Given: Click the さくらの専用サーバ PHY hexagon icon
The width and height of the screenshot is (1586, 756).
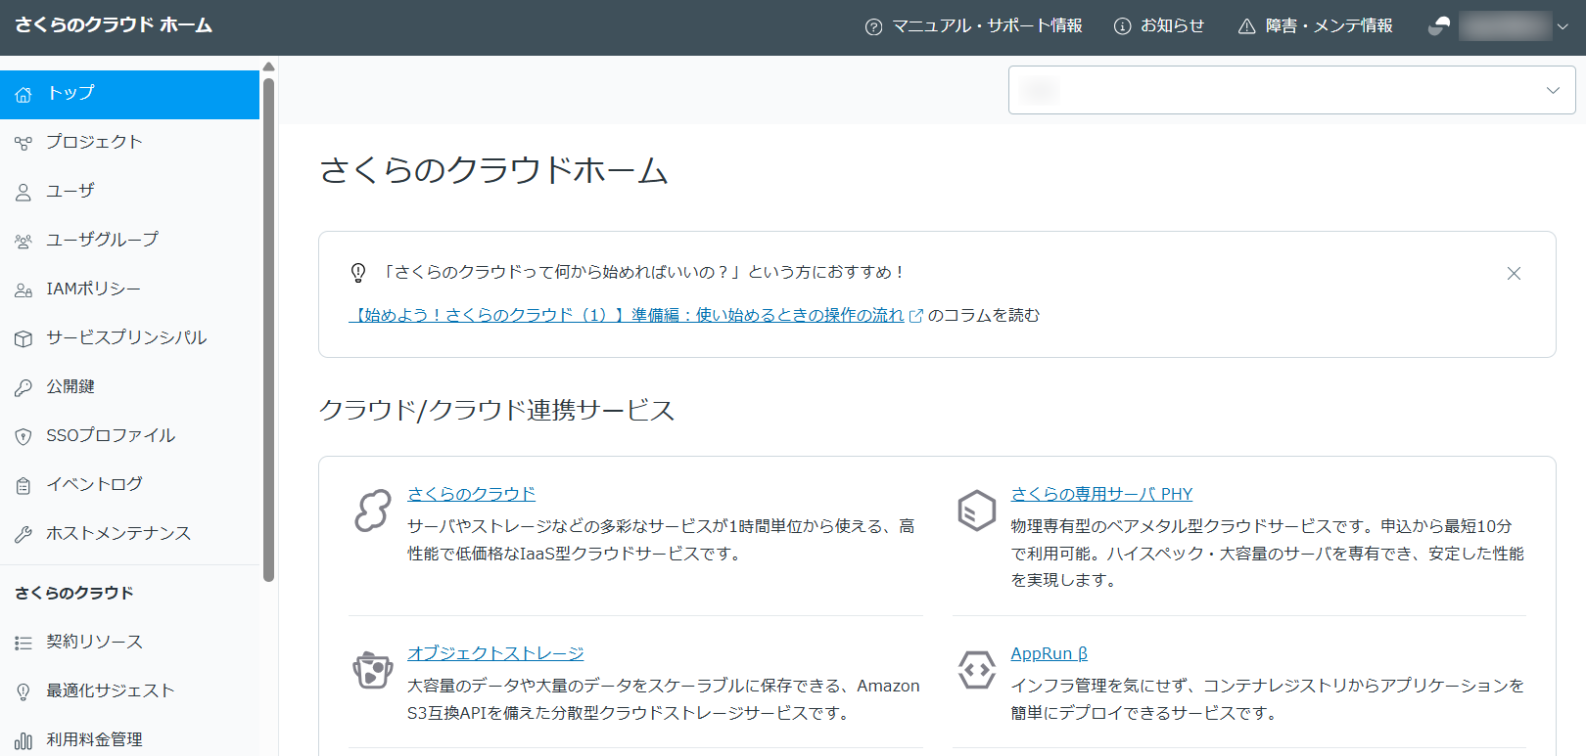Looking at the screenshot, I should click(976, 511).
